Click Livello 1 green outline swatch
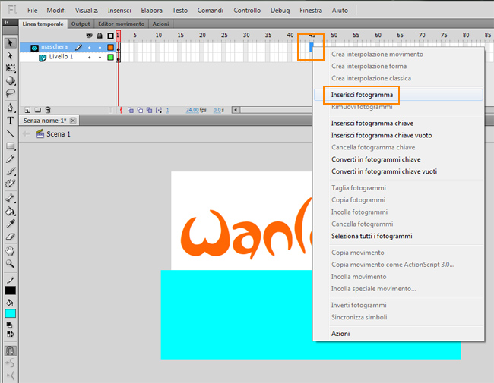The height and width of the screenshot is (383, 494). point(110,58)
